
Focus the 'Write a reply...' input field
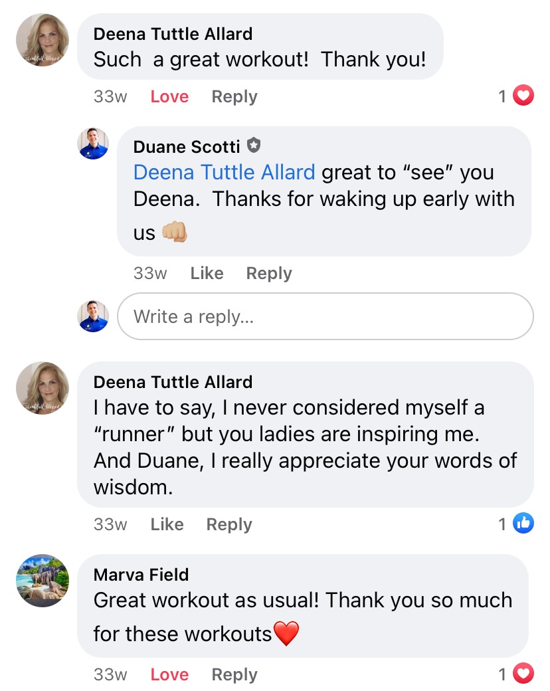pyautogui.click(x=325, y=316)
